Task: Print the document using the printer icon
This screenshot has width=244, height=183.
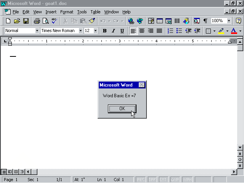Action: (37, 21)
